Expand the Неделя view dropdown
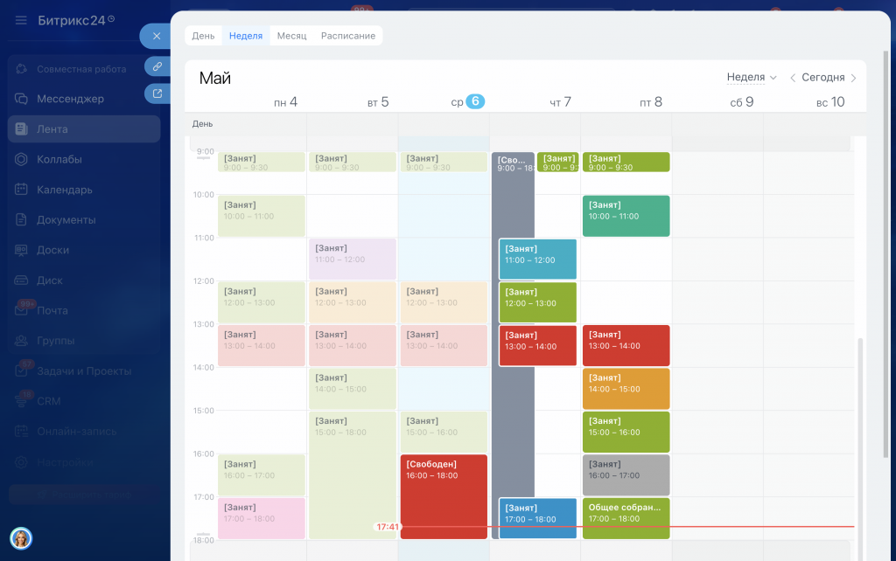Viewport: 896px width, 561px height. point(752,77)
